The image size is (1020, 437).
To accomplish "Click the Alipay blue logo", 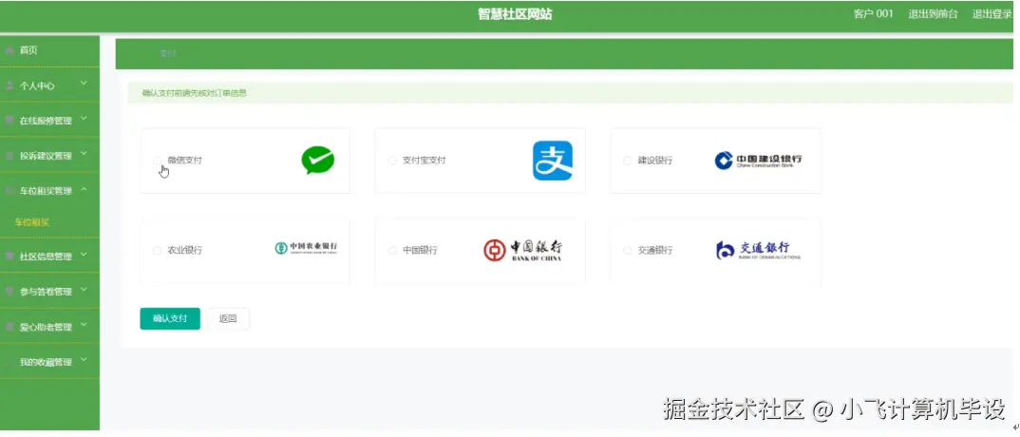I will [x=553, y=161].
